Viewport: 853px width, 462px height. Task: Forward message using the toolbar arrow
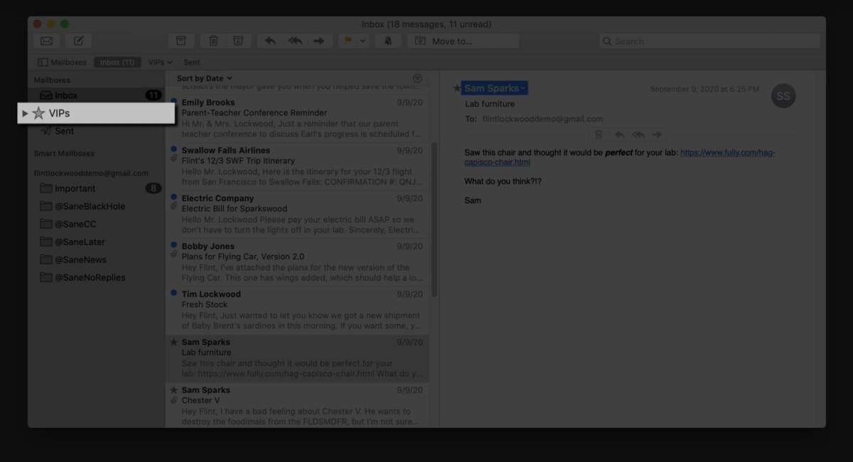(318, 41)
